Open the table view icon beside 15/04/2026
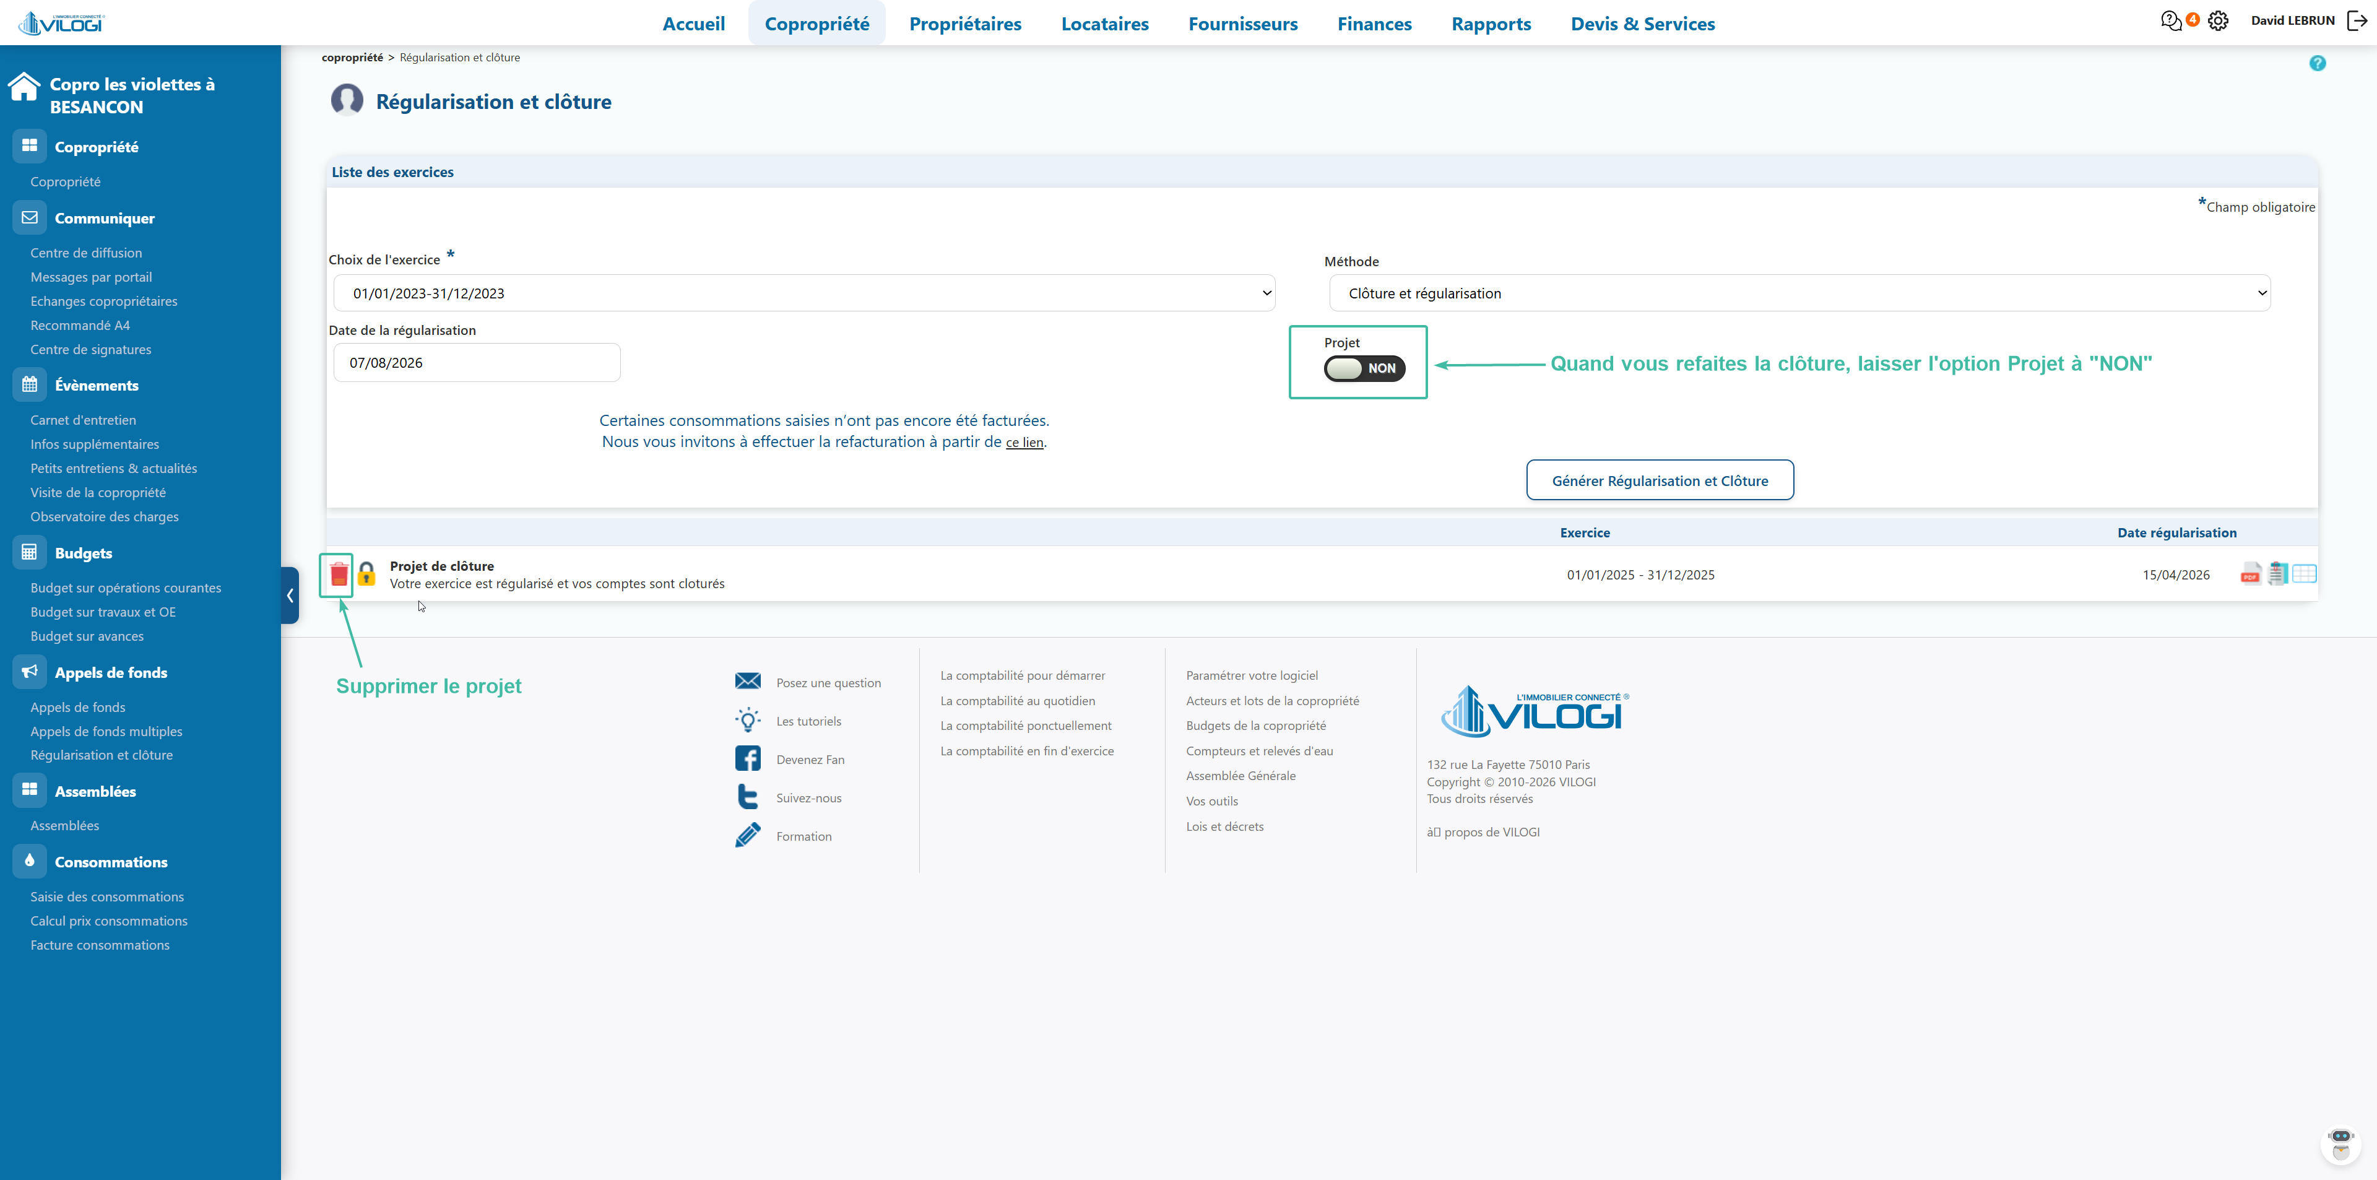This screenshot has height=1180, width=2377. click(x=2304, y=574)
